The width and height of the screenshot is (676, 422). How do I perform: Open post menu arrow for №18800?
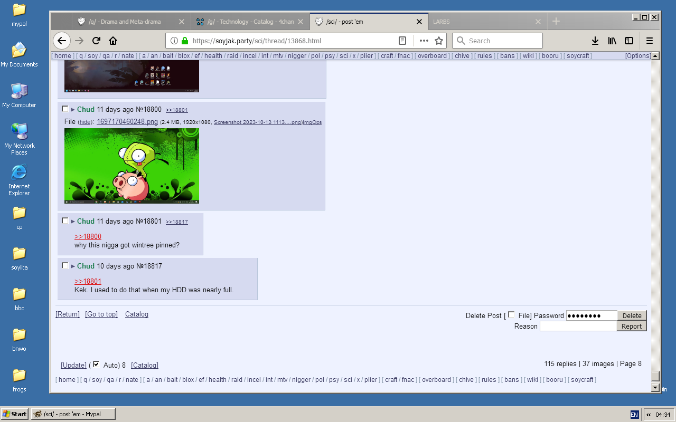pyautogui.click(x=73, y=110)
